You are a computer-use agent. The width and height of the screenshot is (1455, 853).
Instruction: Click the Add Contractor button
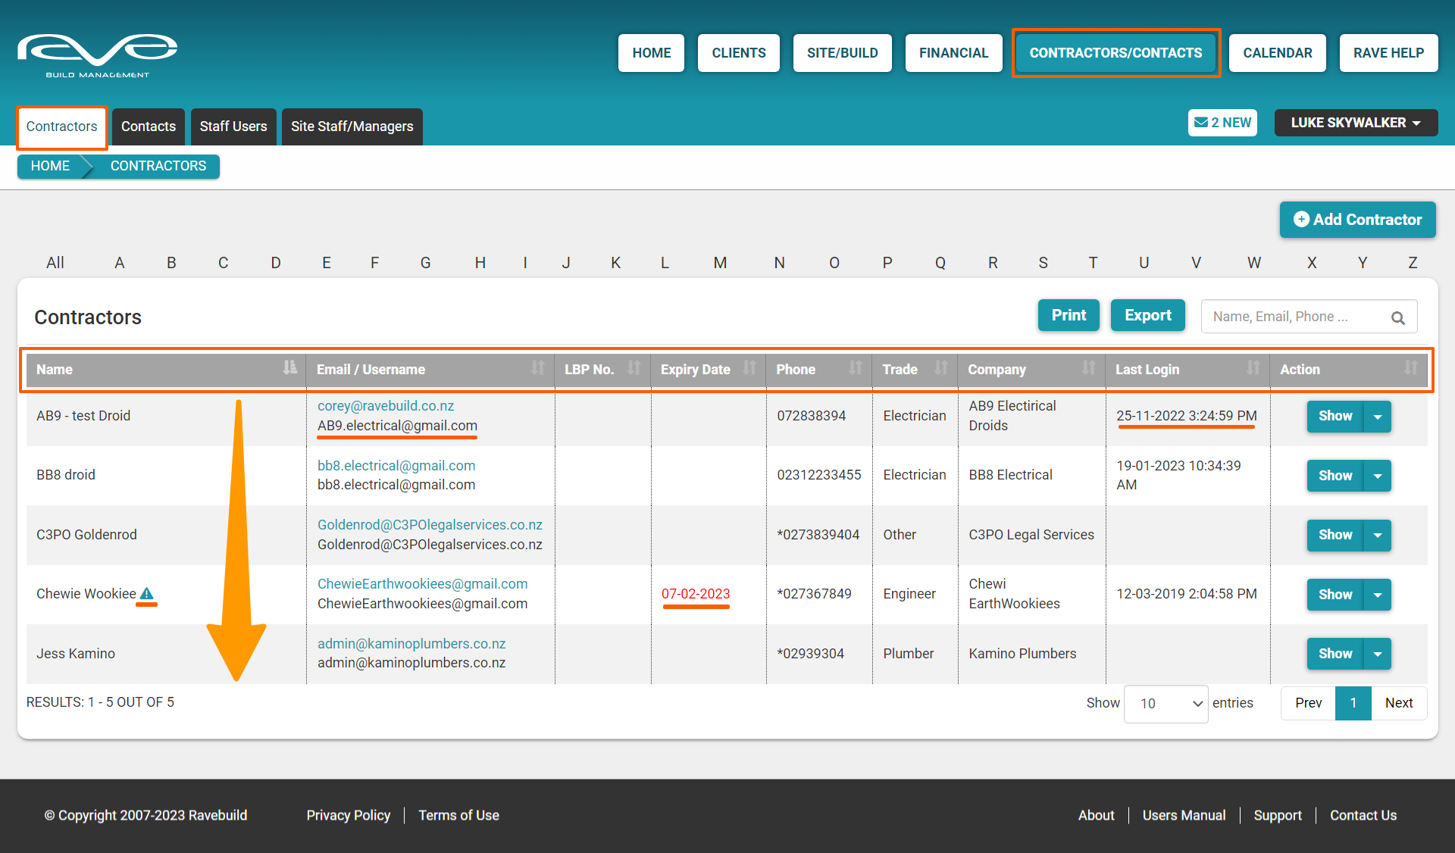pos(1357,220)
